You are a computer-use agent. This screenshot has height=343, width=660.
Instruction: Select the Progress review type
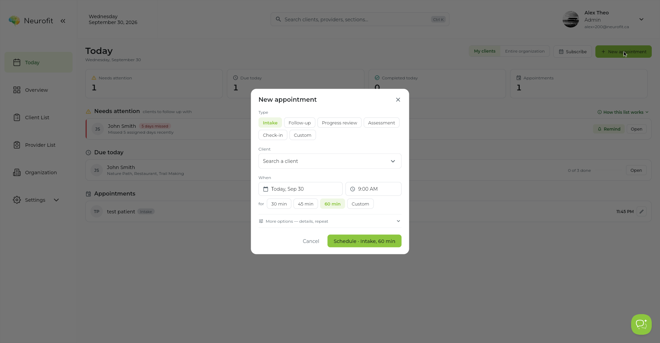(339, 123)
